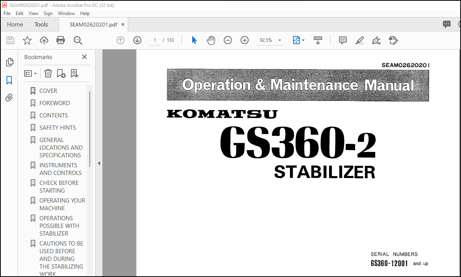Open the find text search tool
The width and height of the screenshot is (461, 277).
[78, 40]
